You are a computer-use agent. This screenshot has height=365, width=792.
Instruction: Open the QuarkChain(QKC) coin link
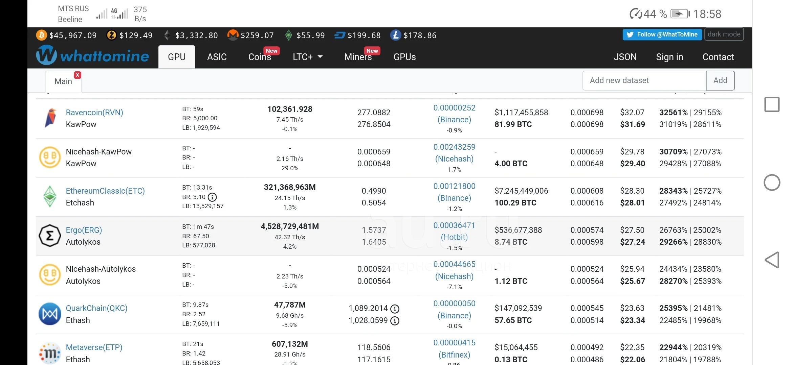click(96, 308)
